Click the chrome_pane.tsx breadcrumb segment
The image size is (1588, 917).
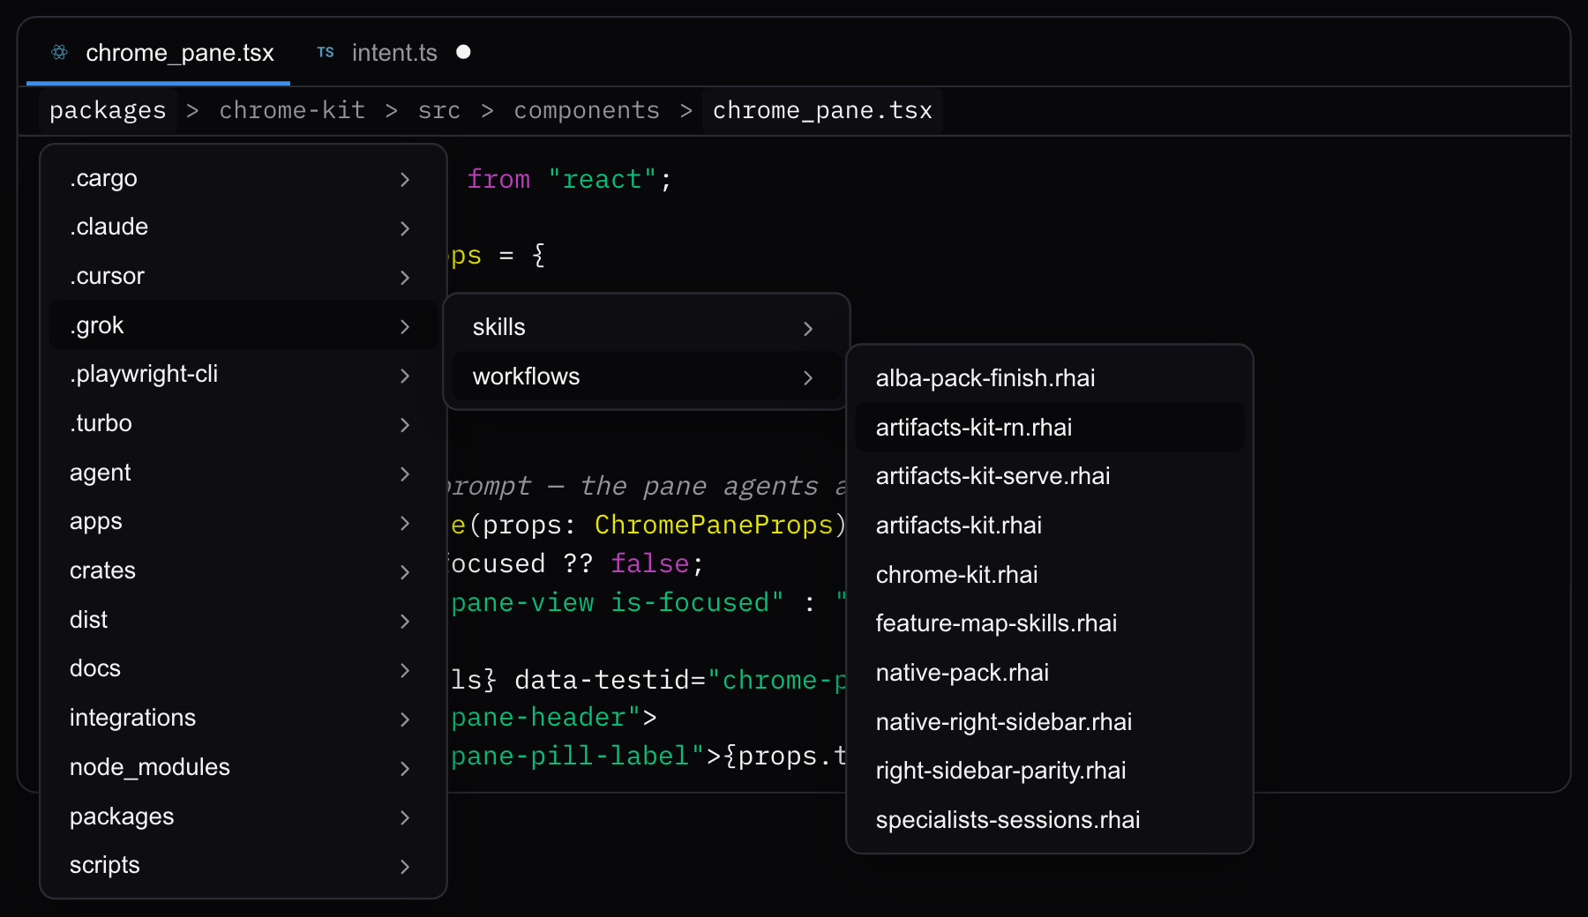tap(822, 110)
